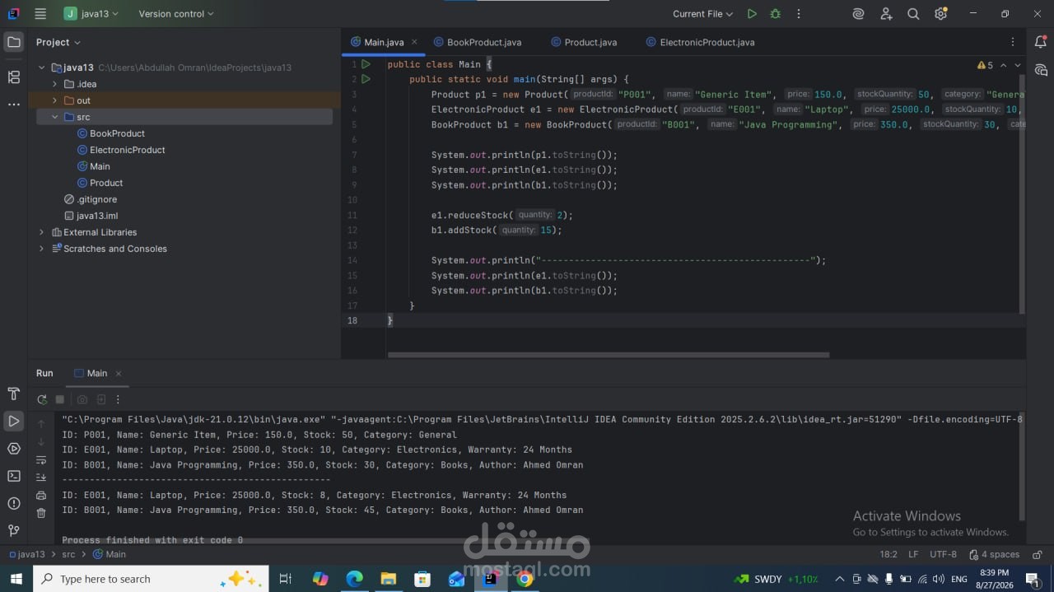
Task: Click the UTF-8 encoding in status bar
Action: (x=943, y=554)
